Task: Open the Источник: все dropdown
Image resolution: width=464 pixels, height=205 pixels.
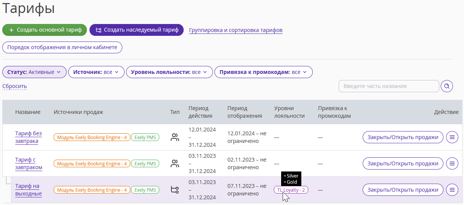Action: [96, 72]
